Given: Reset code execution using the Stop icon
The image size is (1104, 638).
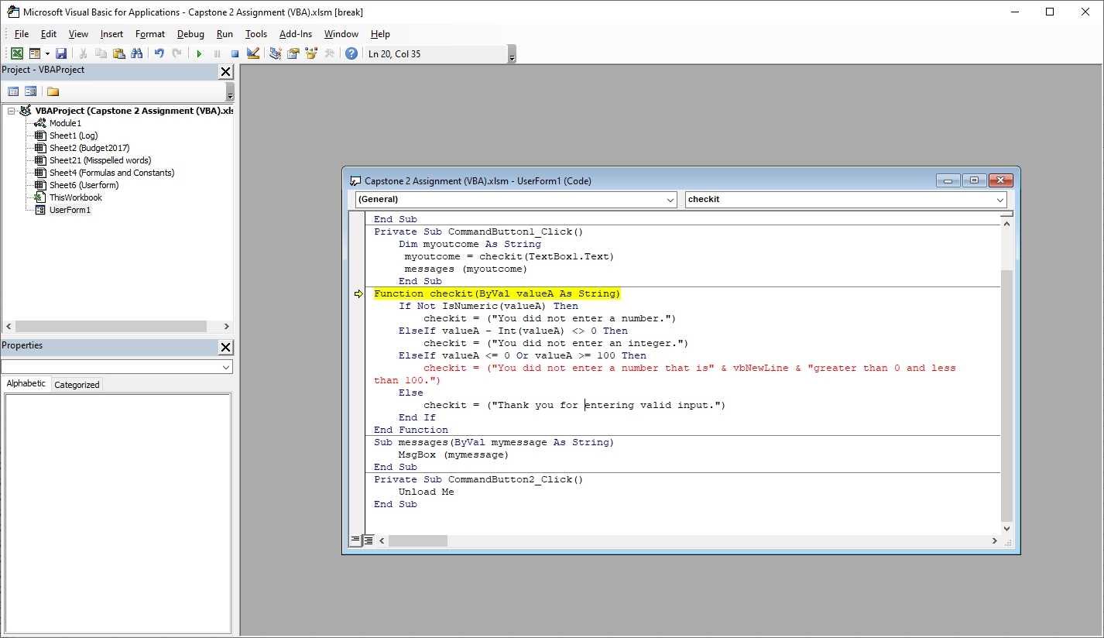Looking at the screenshot, I should [235, 53].
